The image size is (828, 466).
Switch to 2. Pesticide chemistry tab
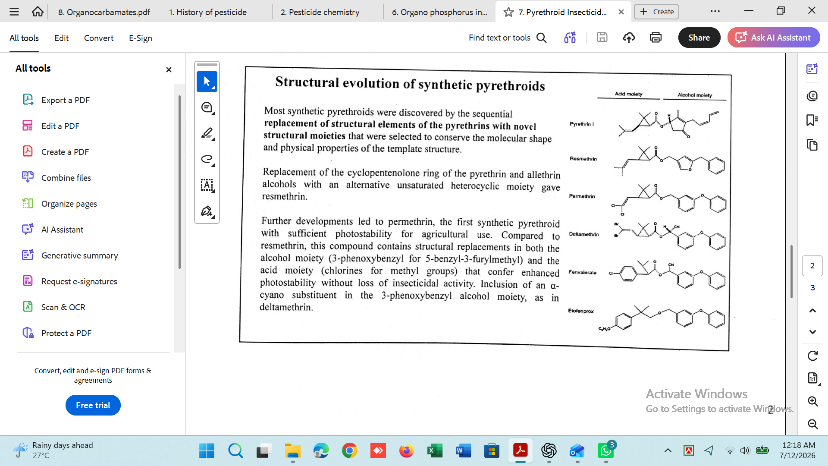pyautogui.click(x=320, y=12)
